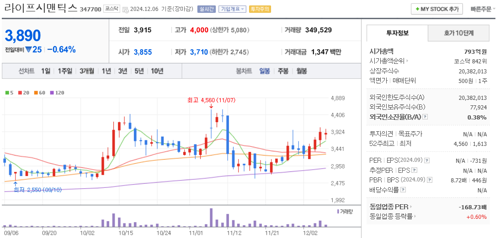Open the 동일업종 등락률 link
This screenshot has height=238, width=500.
(394, 217)
